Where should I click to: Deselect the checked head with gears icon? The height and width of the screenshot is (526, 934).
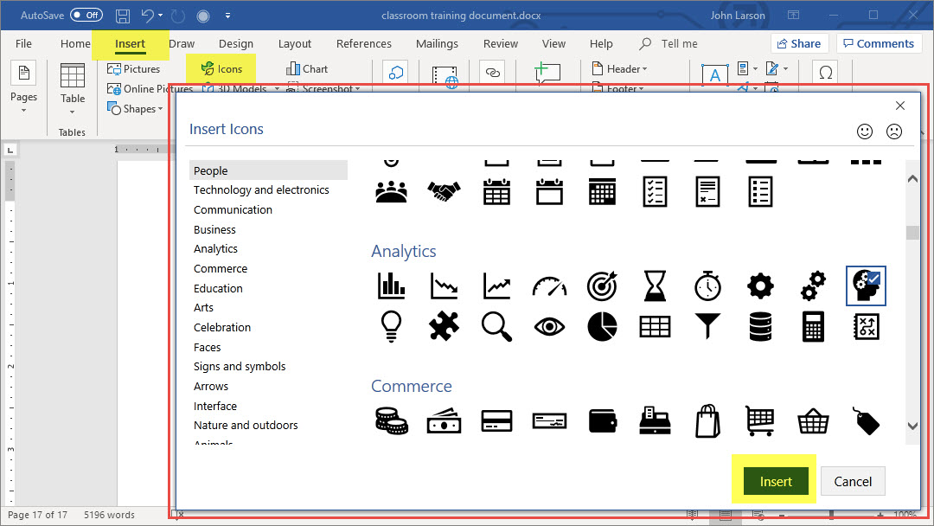point(865,285)
